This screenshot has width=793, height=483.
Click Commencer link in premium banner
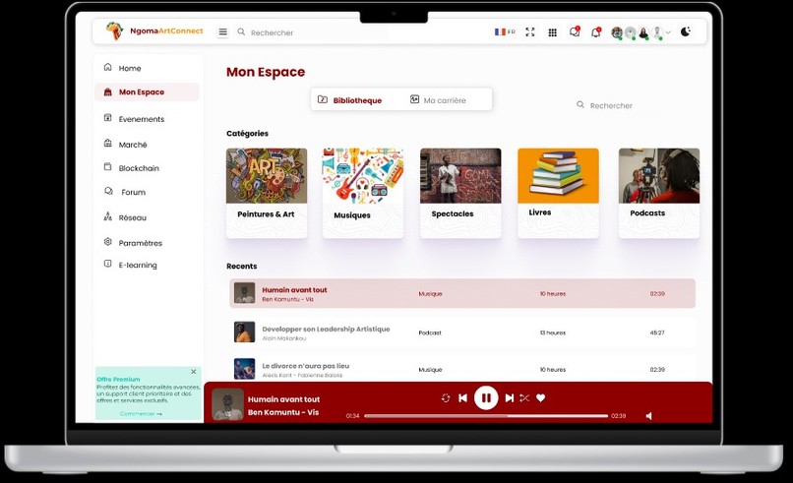(x=141, y=414)
